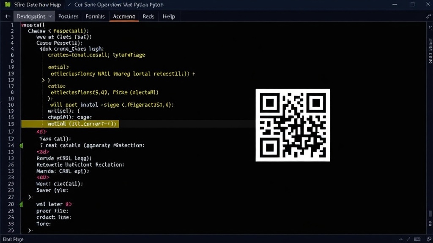Click the curved arrow icon right of the tab row
The image size is (433, 243).
[x=429, y=16]
